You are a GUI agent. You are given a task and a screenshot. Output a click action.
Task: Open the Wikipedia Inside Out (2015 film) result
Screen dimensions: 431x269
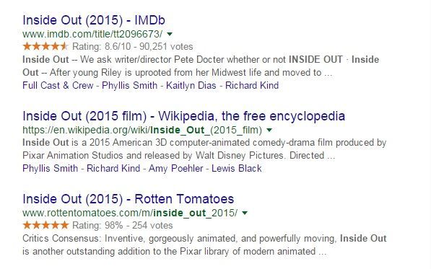click(183, 116)
